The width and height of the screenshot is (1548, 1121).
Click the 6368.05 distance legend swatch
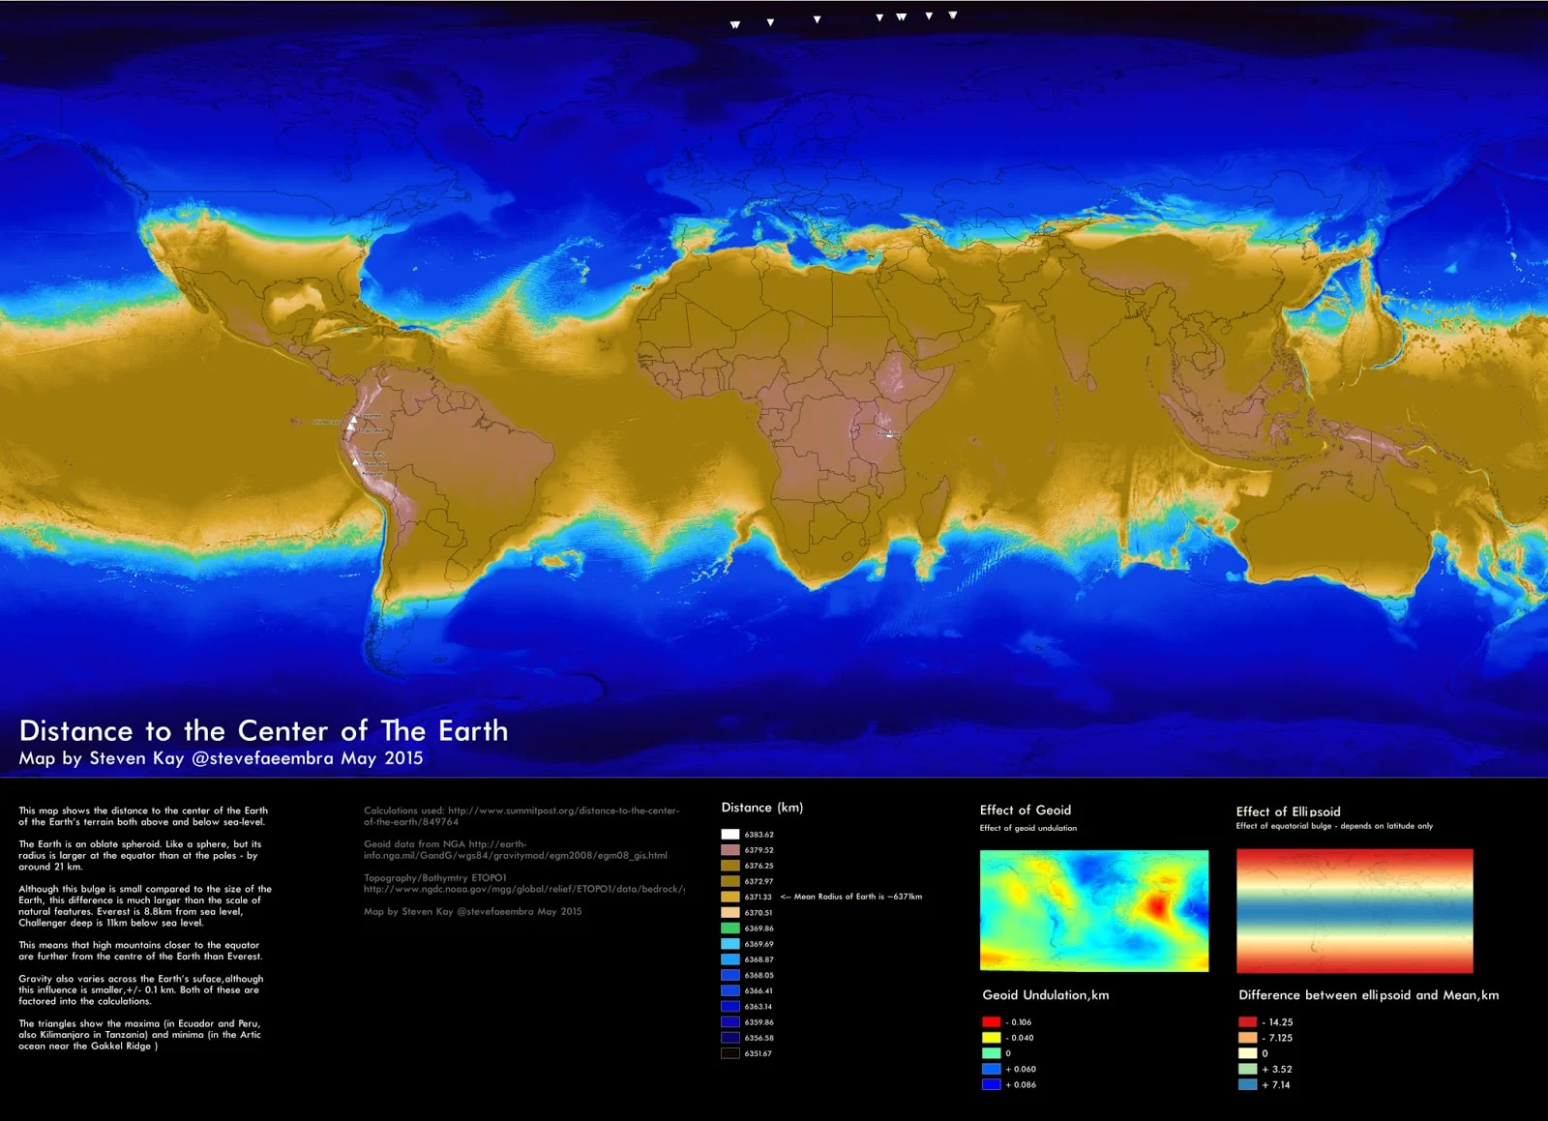730,975
